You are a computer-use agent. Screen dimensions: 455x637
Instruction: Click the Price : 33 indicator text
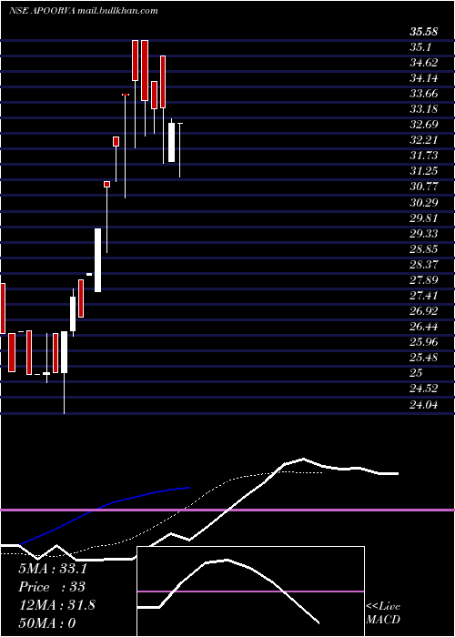(52, 587)
